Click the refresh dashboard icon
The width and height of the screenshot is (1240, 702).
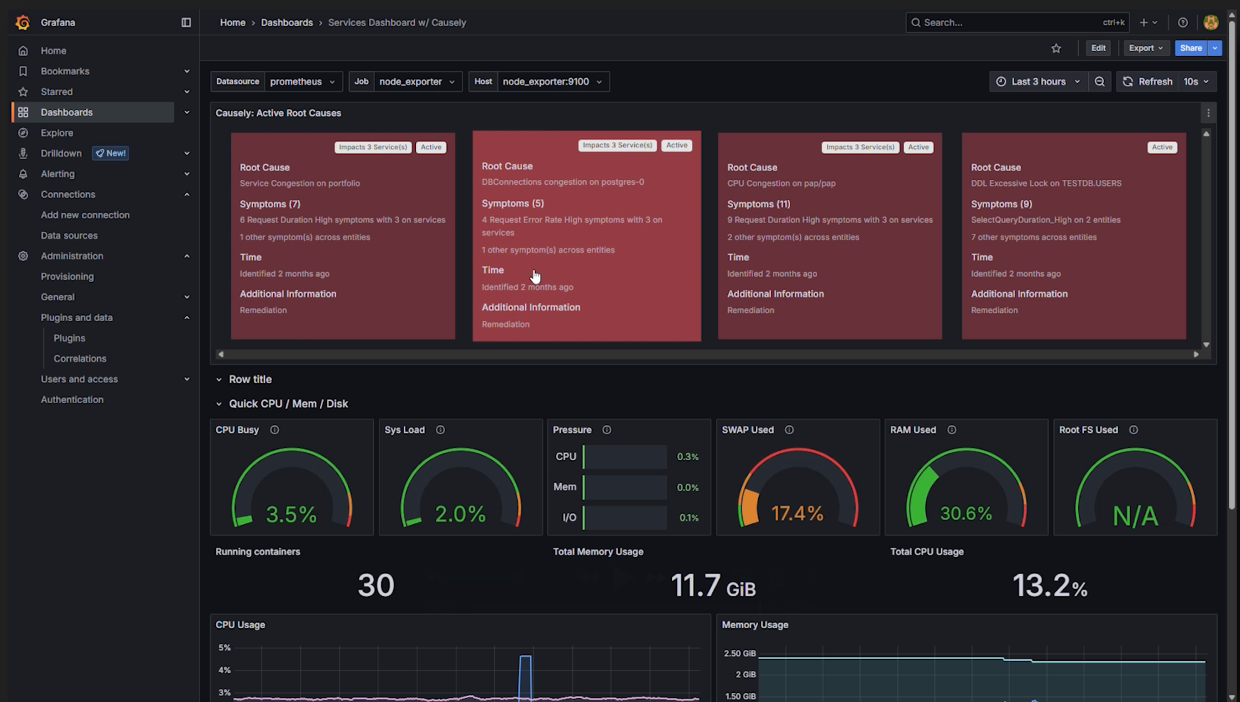(x=1127, y=81)
